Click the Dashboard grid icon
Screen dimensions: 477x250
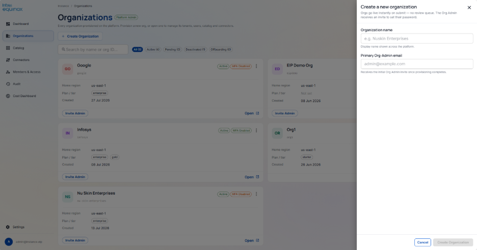click(x=8, y=24)
